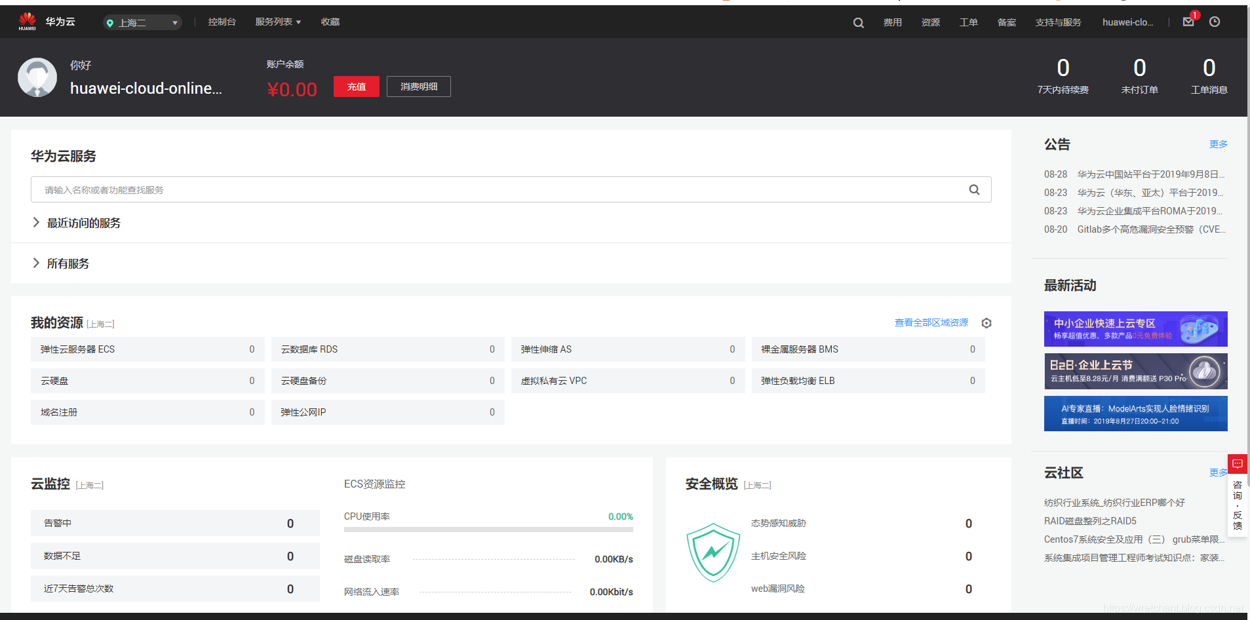
Task: Open Centos7系统安全及应用 community post
Action: pos(1135,539)
